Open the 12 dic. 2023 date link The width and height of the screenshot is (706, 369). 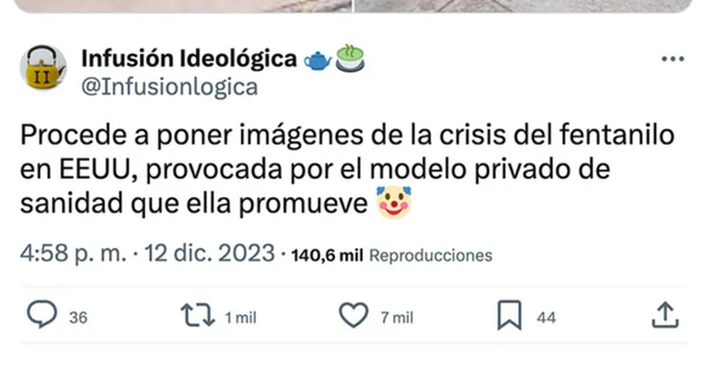tap(210, 253)
